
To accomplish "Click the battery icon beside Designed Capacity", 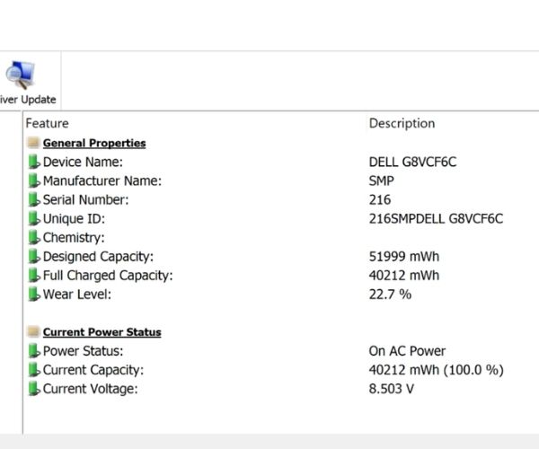I will 34,257.
